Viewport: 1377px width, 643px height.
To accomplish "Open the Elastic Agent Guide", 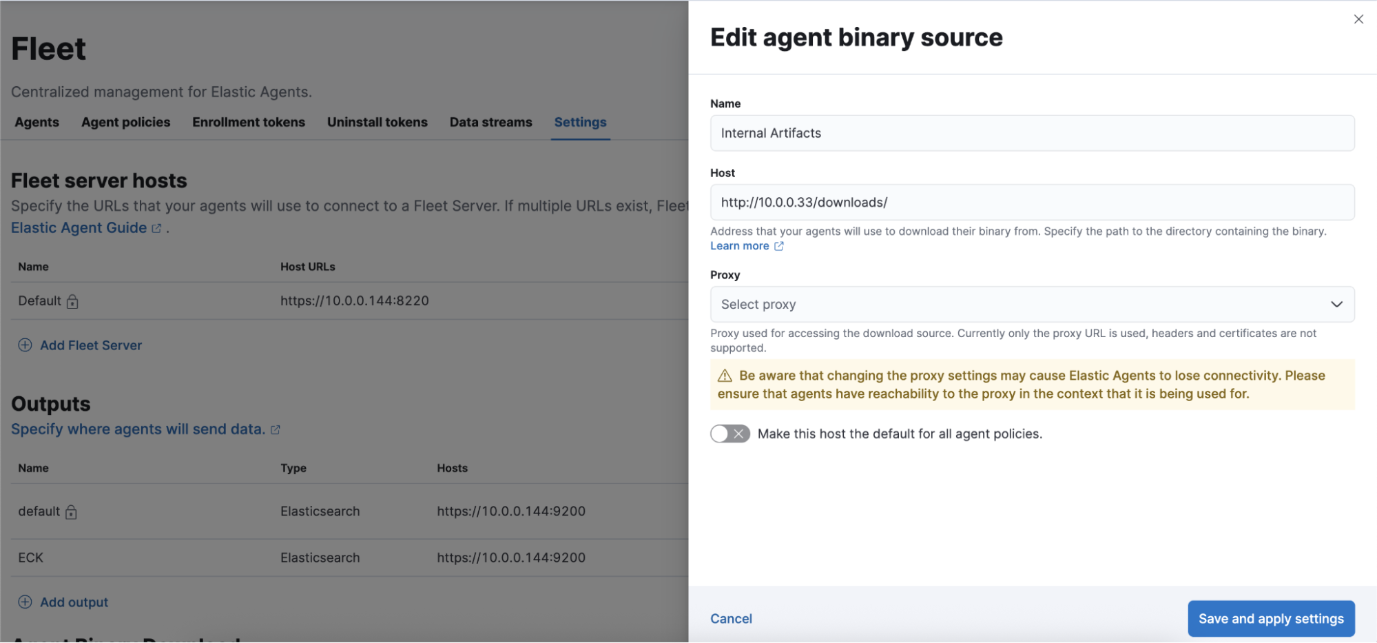I will [78, 227].
